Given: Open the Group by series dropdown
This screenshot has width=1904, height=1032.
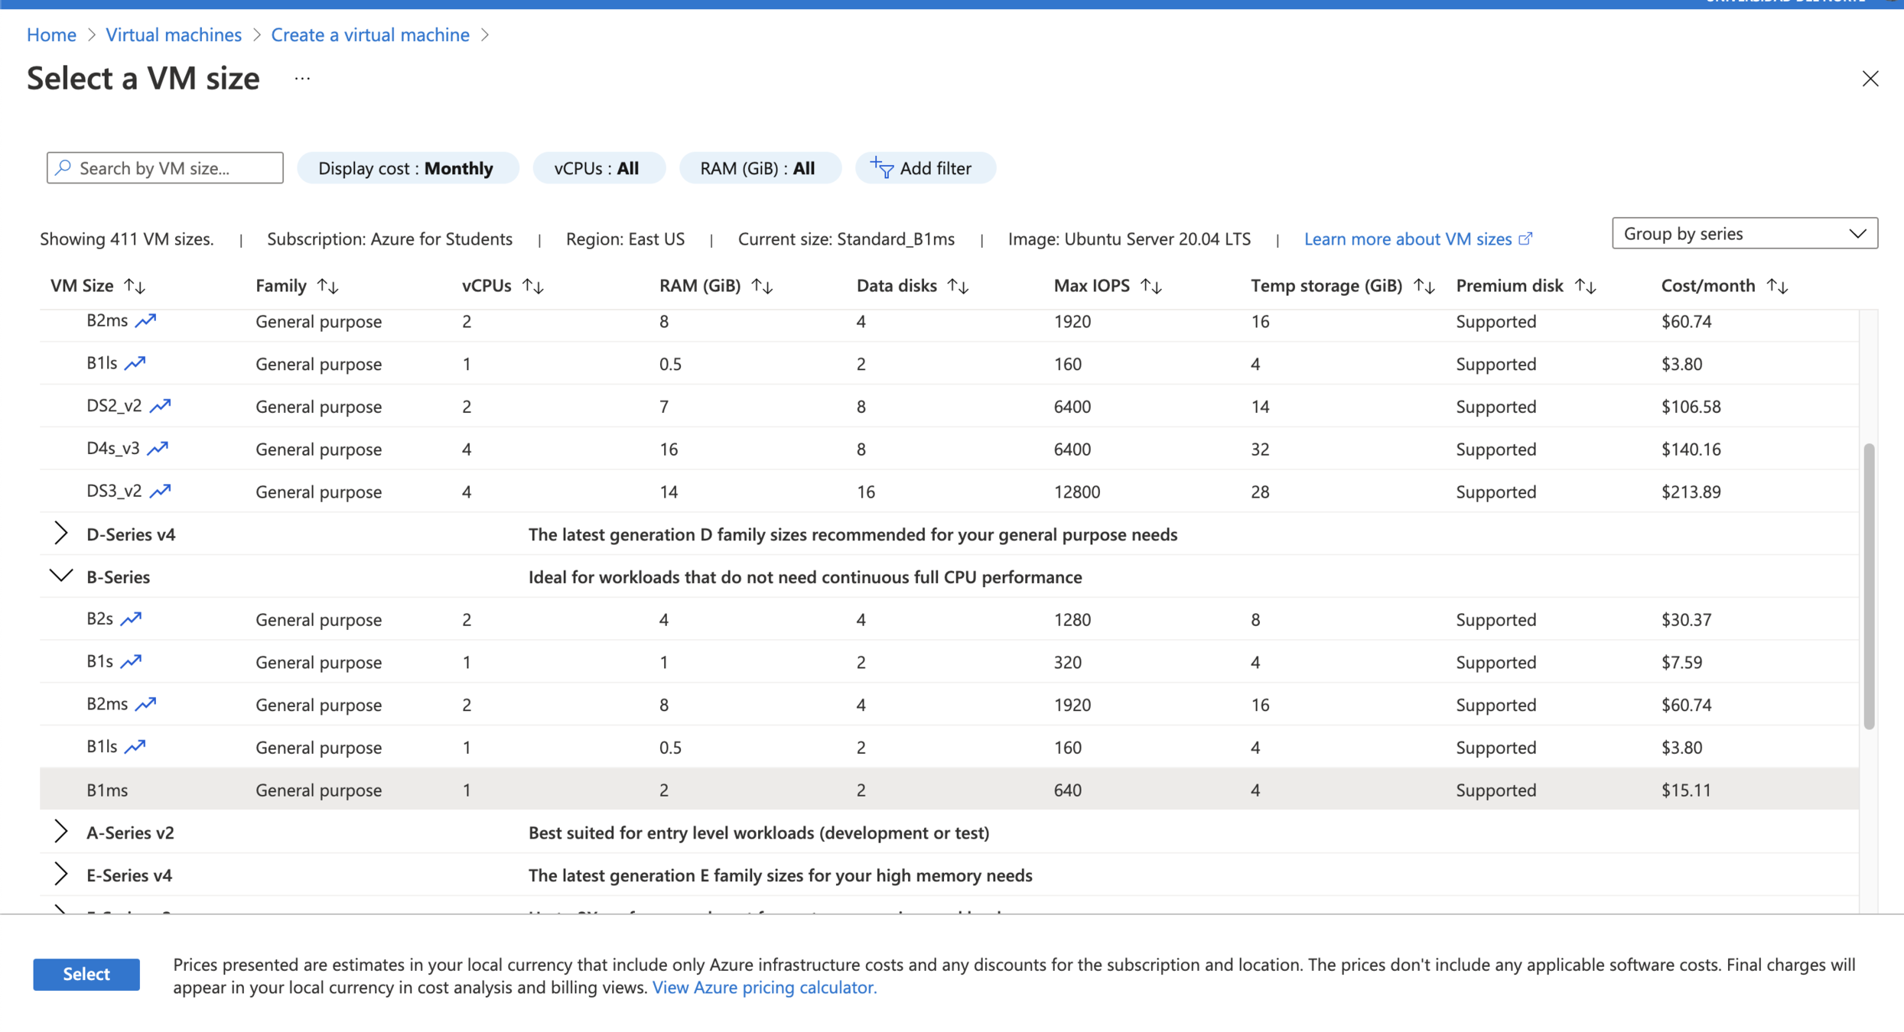Looking at the screenshot, I should (x=1744, y=234).
